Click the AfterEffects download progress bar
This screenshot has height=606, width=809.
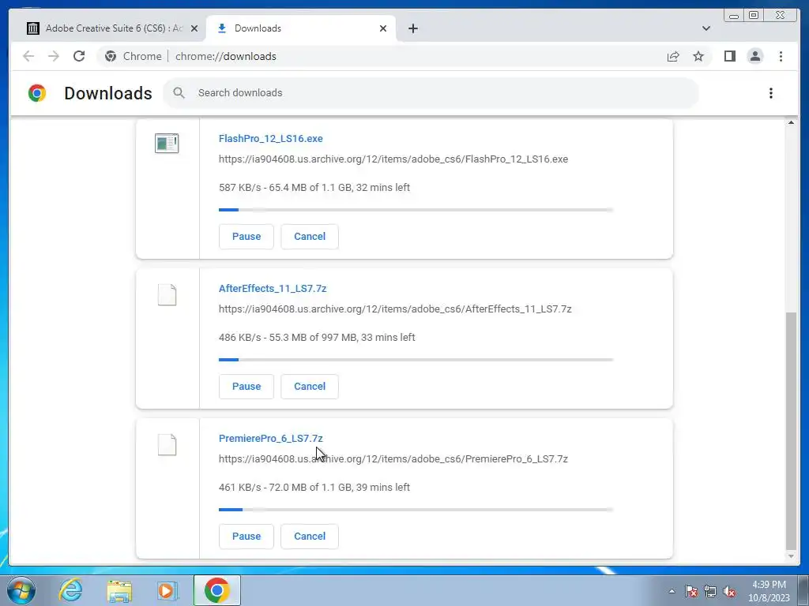[x=416, y=360]
